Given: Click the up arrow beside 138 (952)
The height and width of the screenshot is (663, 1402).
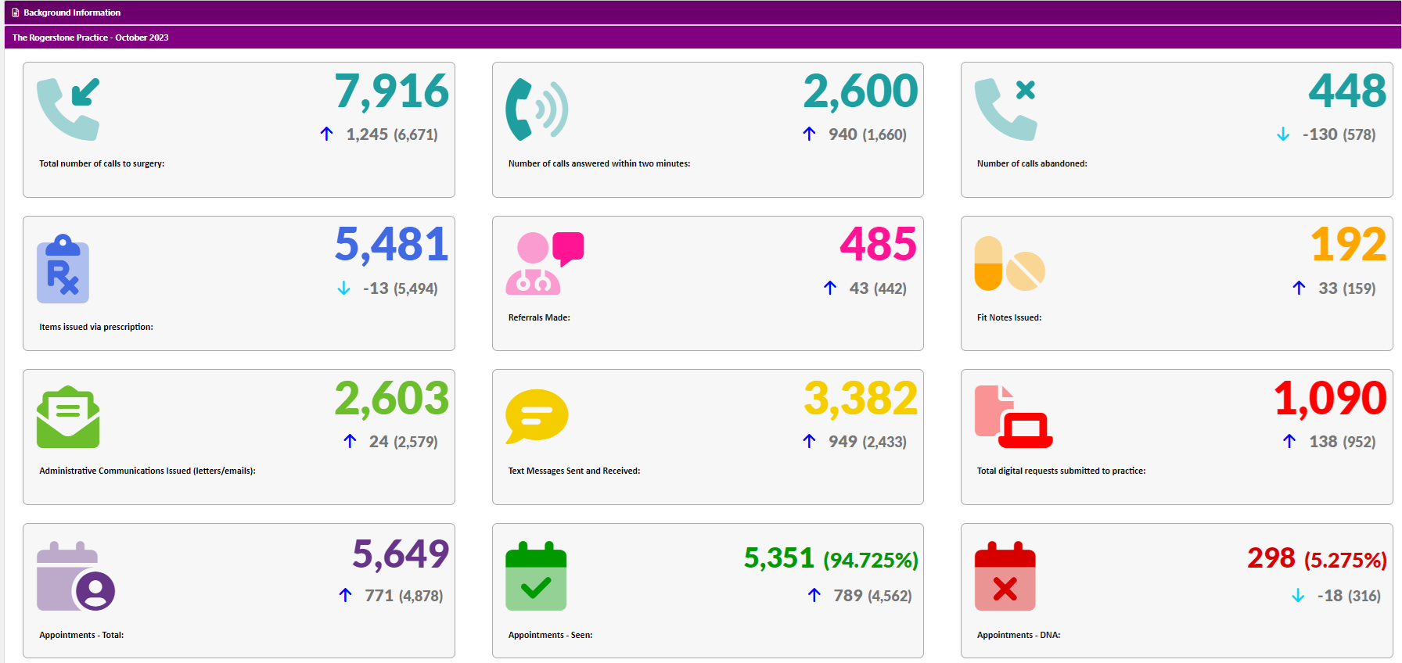Looking at the screenshot, I should click(1289, 441).
